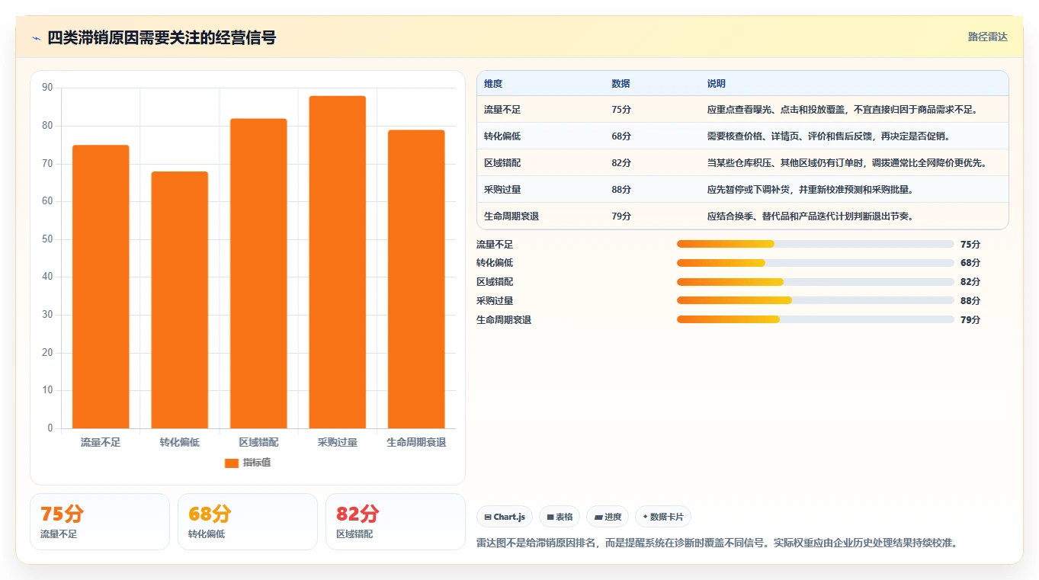Screen dimensions: 1039x580
Task: Click the 88分 label beside progress bar
Action: pos(970,301)
